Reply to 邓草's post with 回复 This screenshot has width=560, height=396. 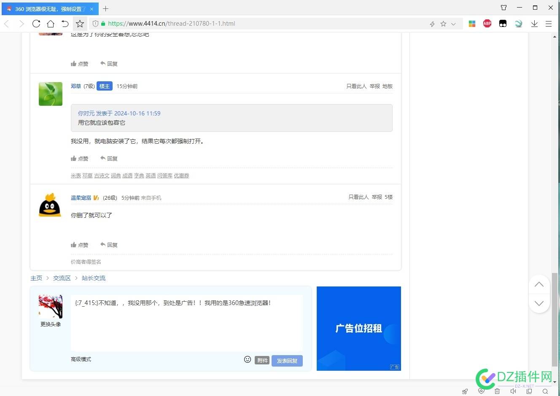[109, 158]
